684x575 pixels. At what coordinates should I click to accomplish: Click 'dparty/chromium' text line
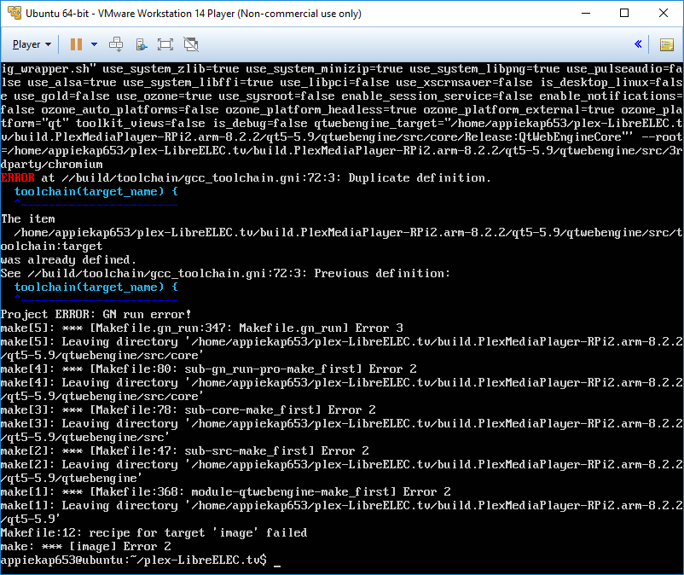[51, 165]
